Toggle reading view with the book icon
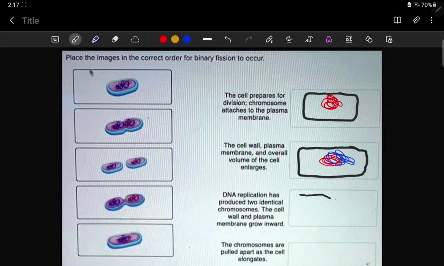444x266 pixels. coord(397,20)
